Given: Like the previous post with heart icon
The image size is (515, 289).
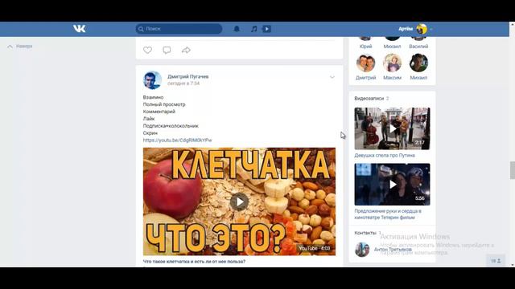Looking at the screenshot, I should 147,50.
